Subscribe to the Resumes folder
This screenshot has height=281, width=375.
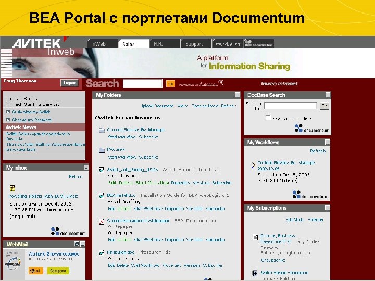[x=148, y=157]
